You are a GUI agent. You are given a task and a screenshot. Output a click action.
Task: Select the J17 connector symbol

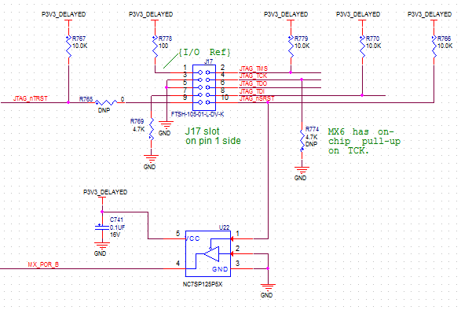(x=204, y=87)
